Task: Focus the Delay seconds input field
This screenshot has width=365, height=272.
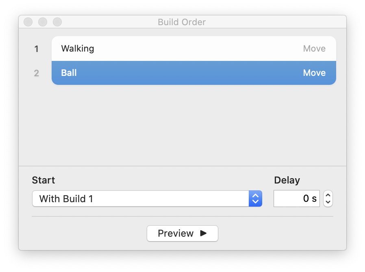Action: [296, 199]
